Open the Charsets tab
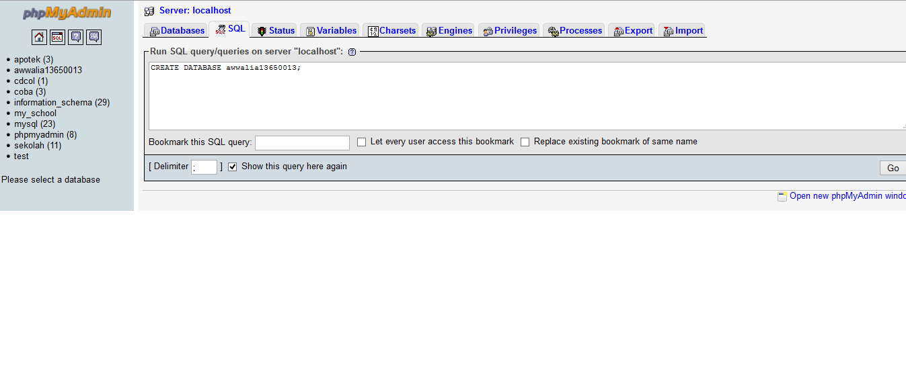The image size is (906, 372). tap(391, 30)
